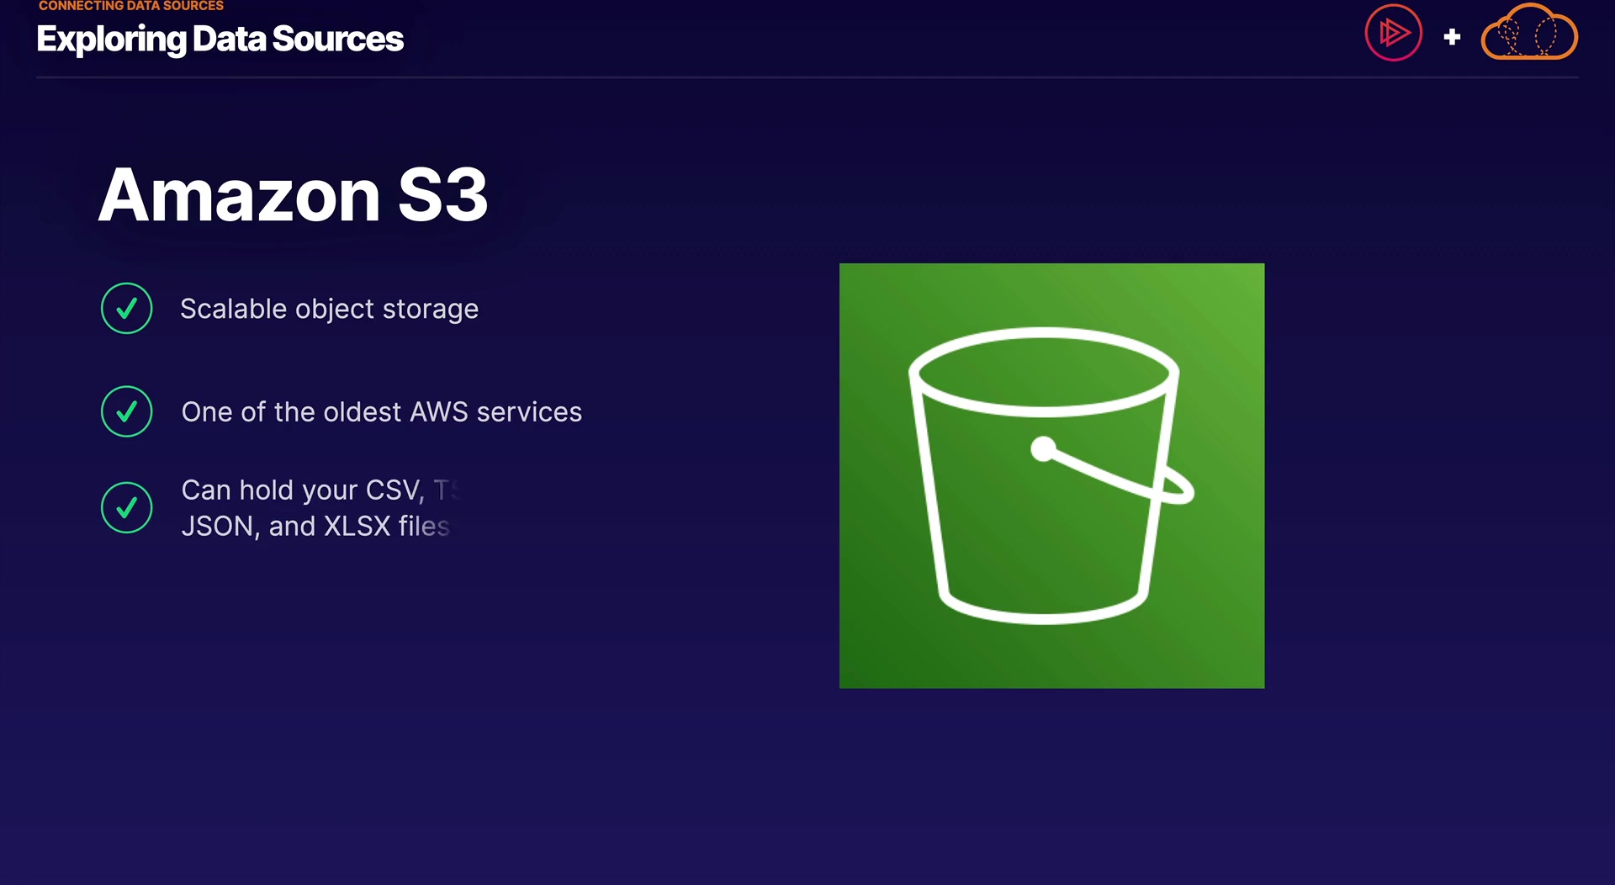The image size is (1615, 885).
Task: Click the round knob on the bucket handle
Action: 1043,449
